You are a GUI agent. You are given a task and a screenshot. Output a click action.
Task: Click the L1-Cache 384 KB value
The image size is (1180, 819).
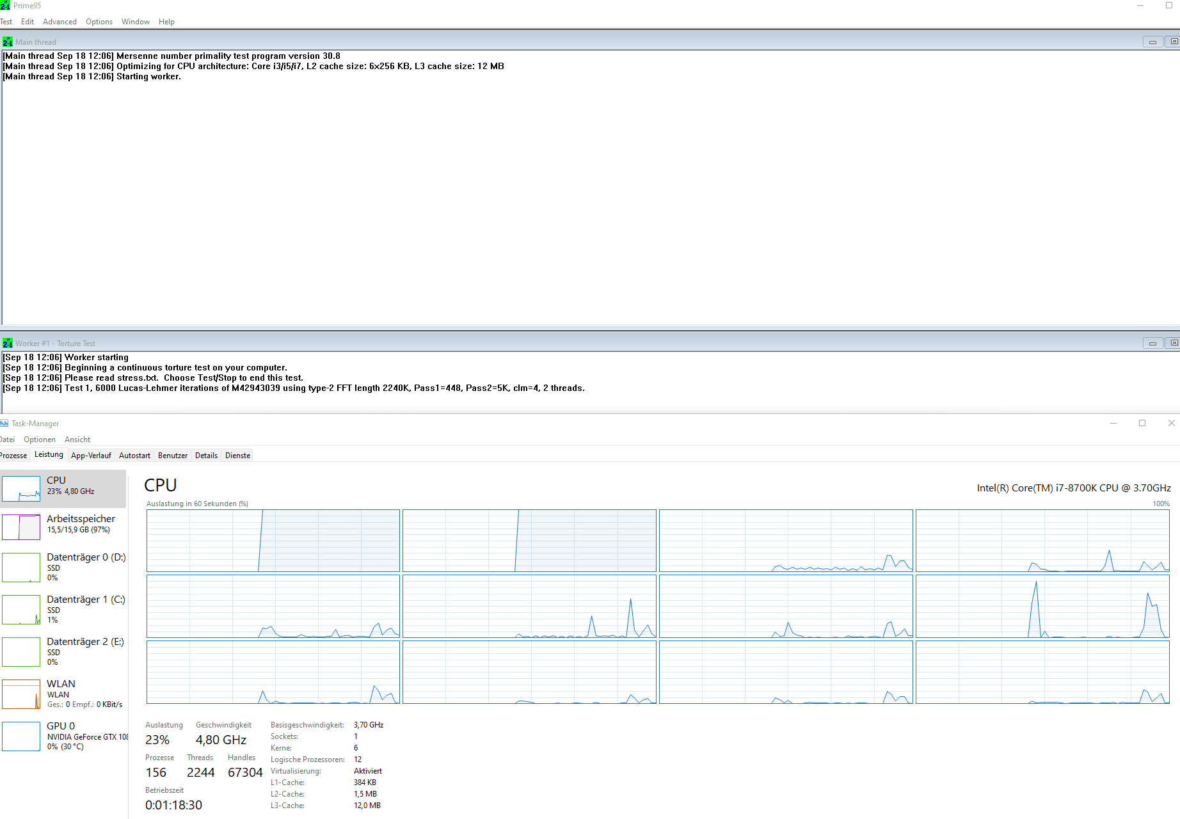click(x=365, y=783)
